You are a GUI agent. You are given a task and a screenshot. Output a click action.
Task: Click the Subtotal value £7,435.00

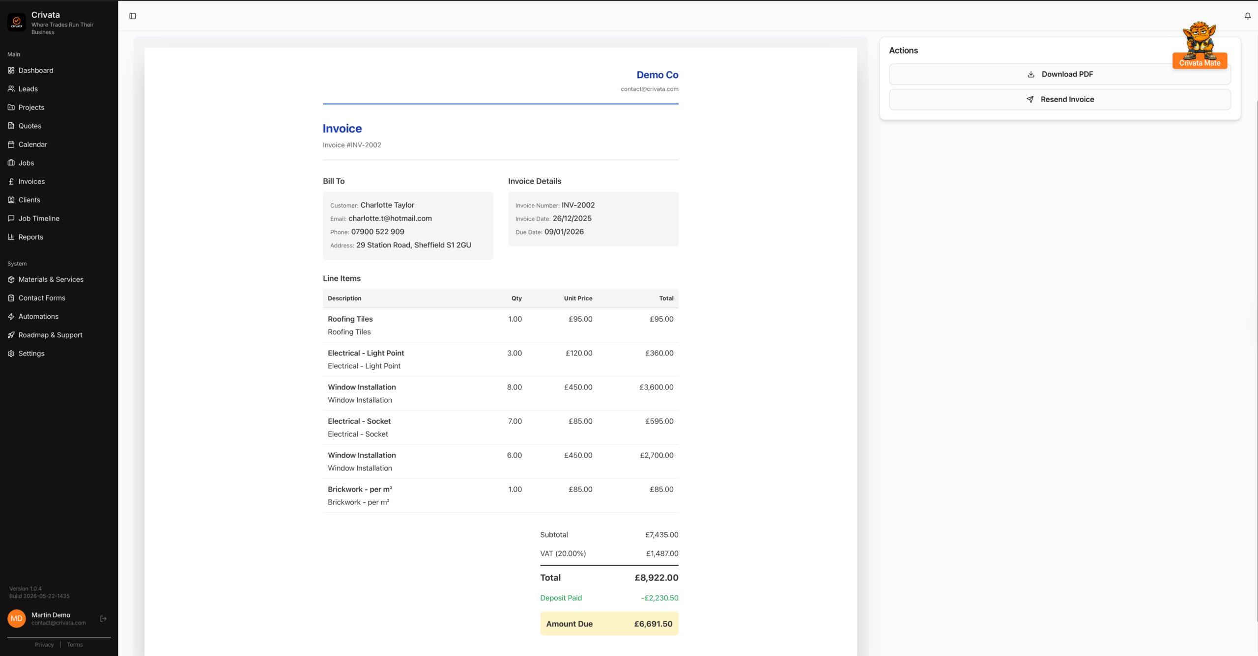click(x=662, y=535)
